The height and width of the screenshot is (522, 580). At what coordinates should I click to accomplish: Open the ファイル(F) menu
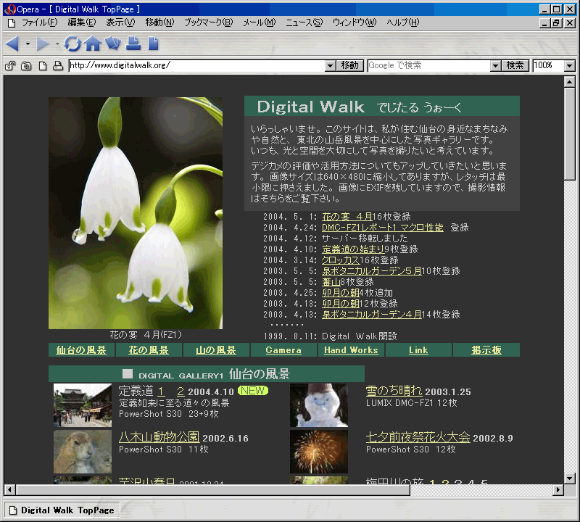[x=39, y=22]
